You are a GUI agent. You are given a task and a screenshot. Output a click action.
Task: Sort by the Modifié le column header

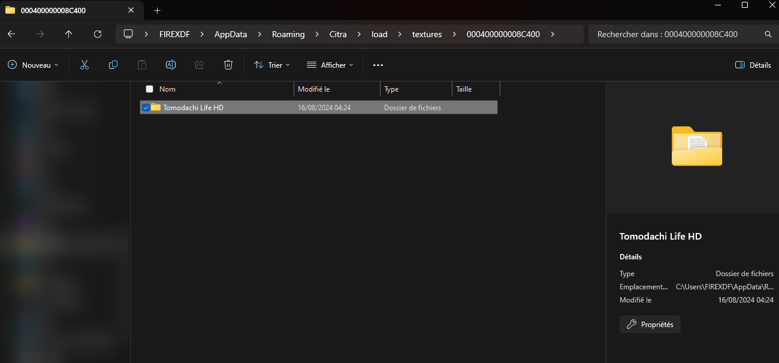tap(314, 89)
